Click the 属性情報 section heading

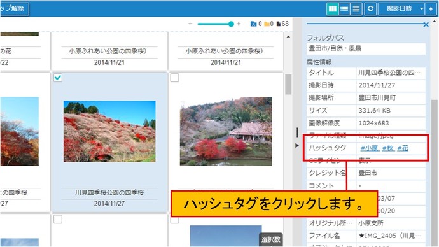click(x=319, y=62)
